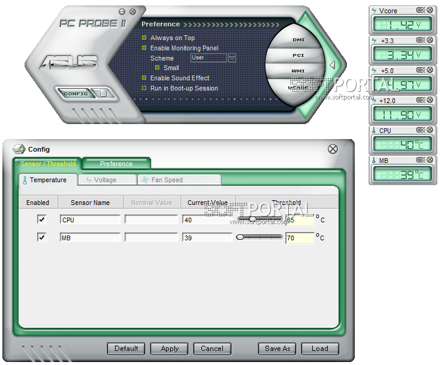
Task: Click the CPU 40°C display
Action: tap(403, 144)
